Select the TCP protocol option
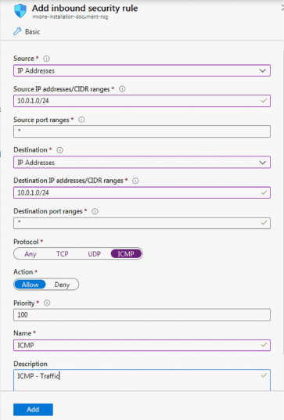Image resolution: width=284 pixels, height=420 pixels. [x=62, y=254]
